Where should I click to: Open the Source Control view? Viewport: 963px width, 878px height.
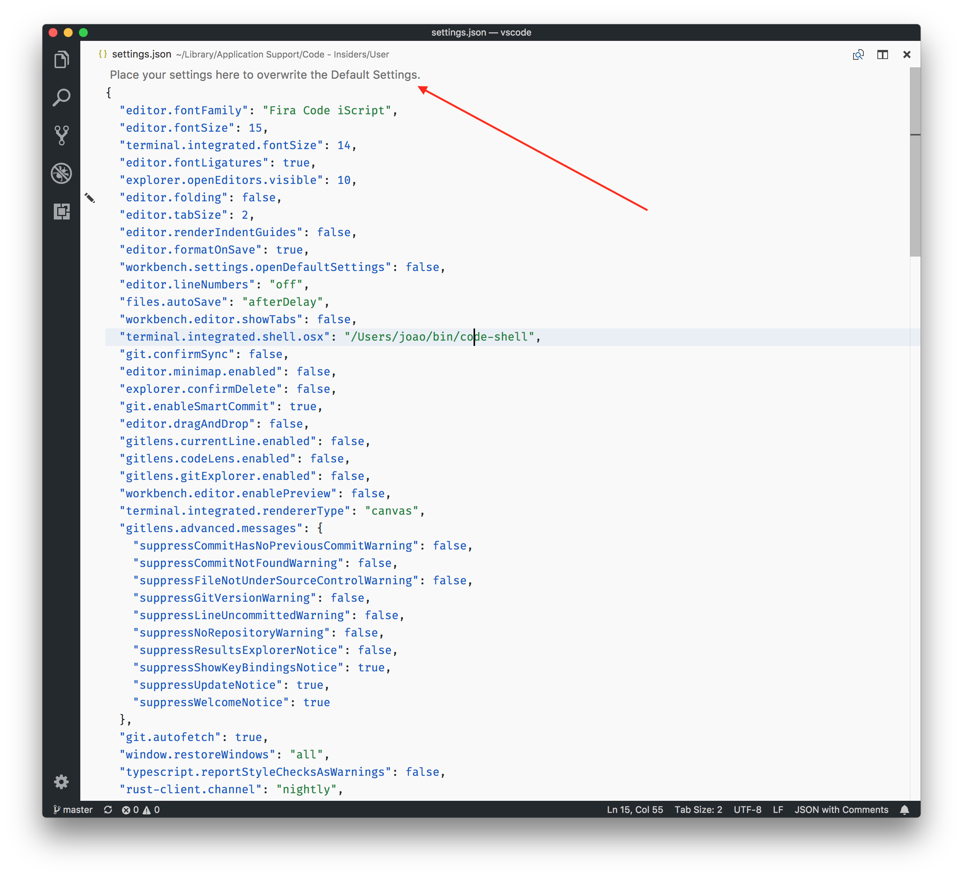(62, 135)
